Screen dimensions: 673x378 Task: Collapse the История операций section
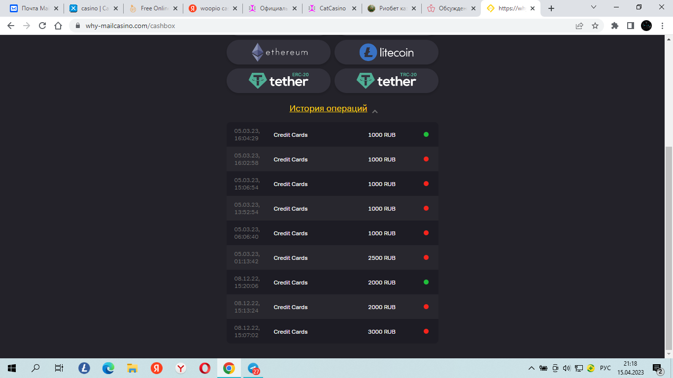tap(375, 111)
